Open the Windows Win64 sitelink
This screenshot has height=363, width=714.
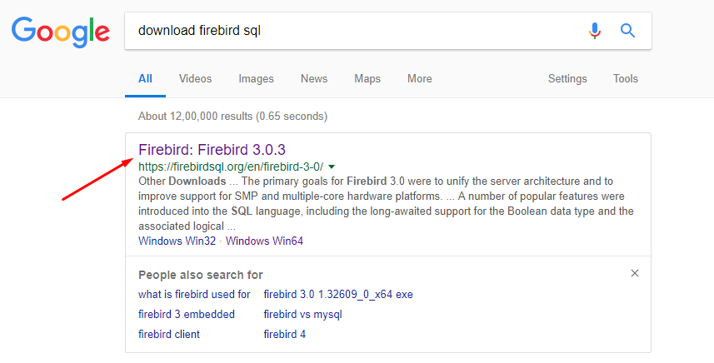point(263,241)
